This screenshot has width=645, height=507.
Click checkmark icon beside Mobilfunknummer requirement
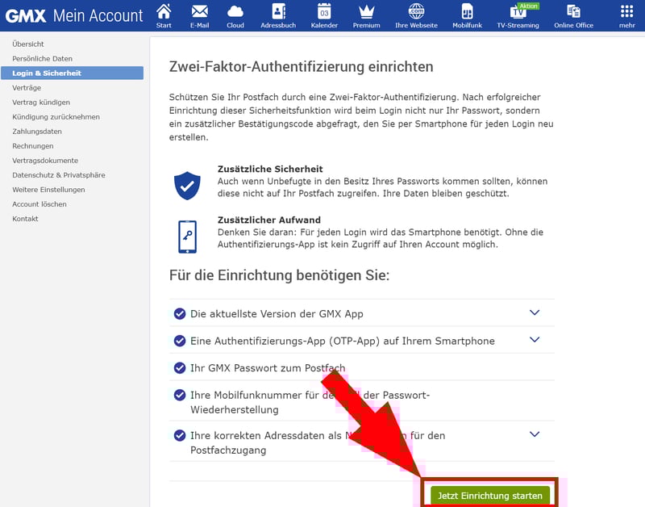(x=180, y=395)
